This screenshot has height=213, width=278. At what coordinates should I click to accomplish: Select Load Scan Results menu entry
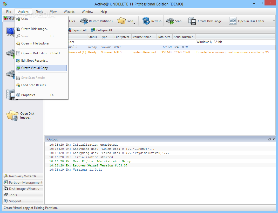point(41,85)
